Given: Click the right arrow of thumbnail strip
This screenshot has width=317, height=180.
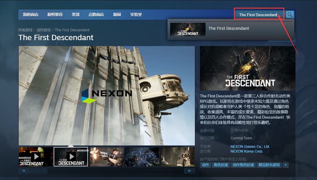Looking at the screenshot, I should (189, 171).
